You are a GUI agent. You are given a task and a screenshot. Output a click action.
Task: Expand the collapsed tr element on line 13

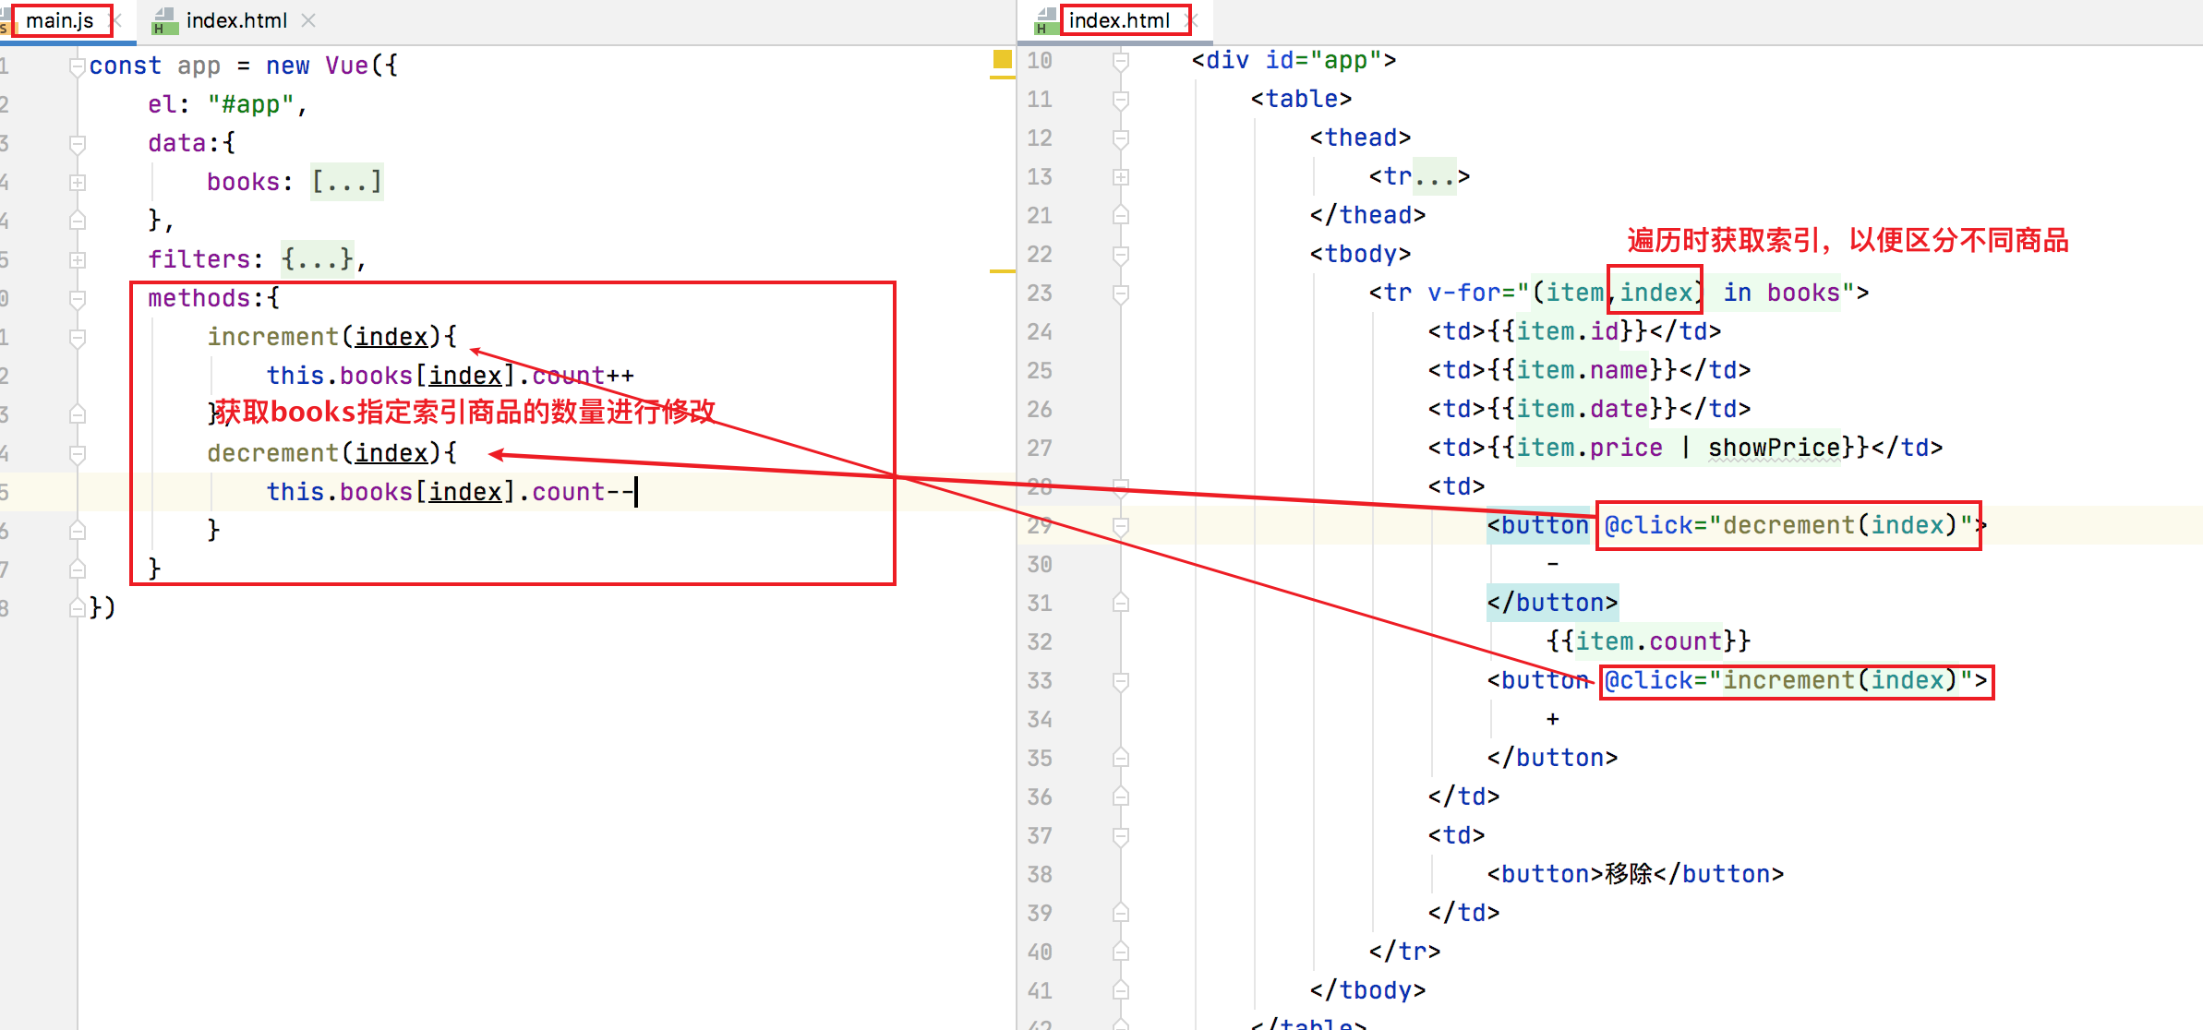(1121, 176)
